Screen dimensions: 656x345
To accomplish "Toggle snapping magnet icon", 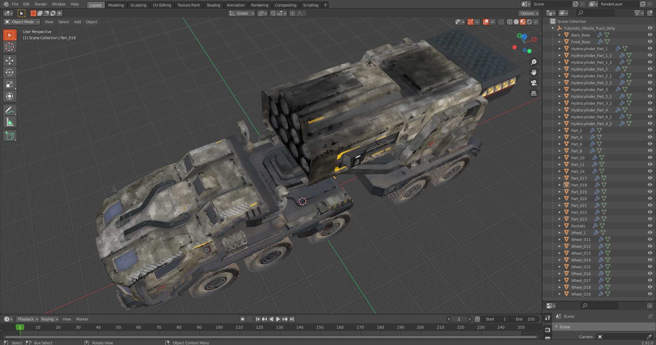I will point(273,13).
